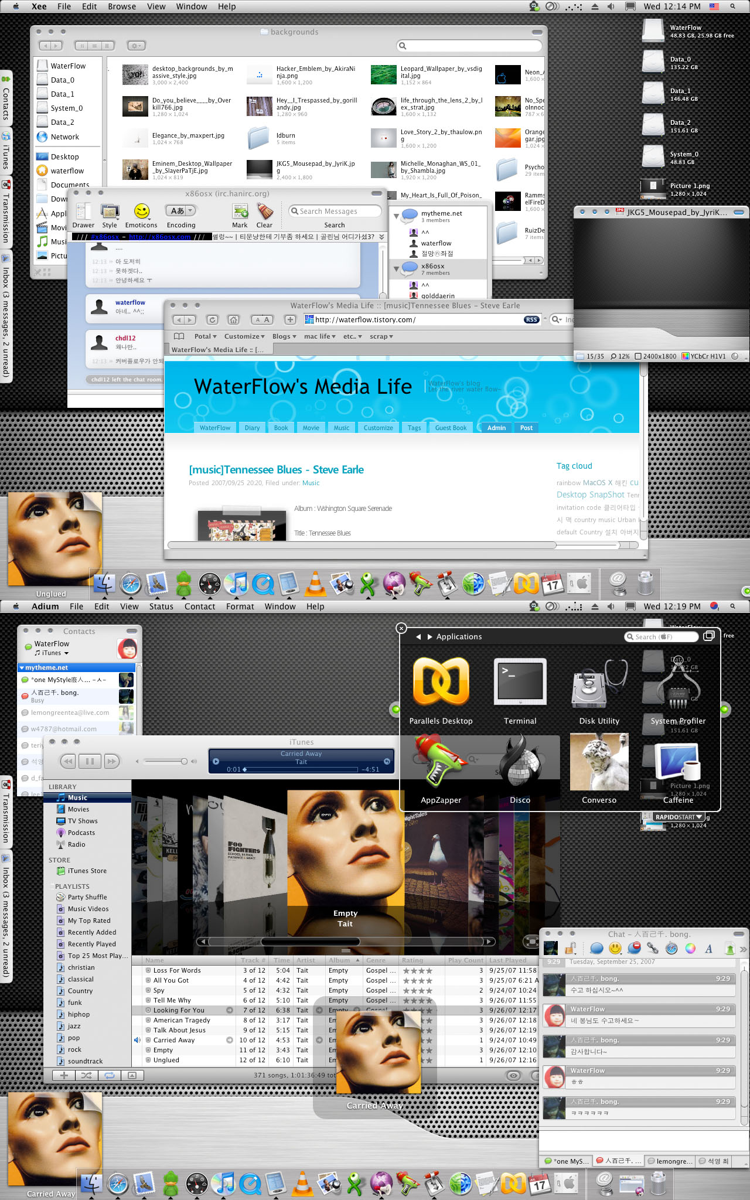Collapse the mytheme.net room in the Colloquy list
750x1200 pixels.
[x=396, y=216]
